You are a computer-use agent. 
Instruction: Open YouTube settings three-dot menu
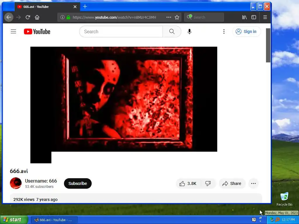(x=224, y=32)
